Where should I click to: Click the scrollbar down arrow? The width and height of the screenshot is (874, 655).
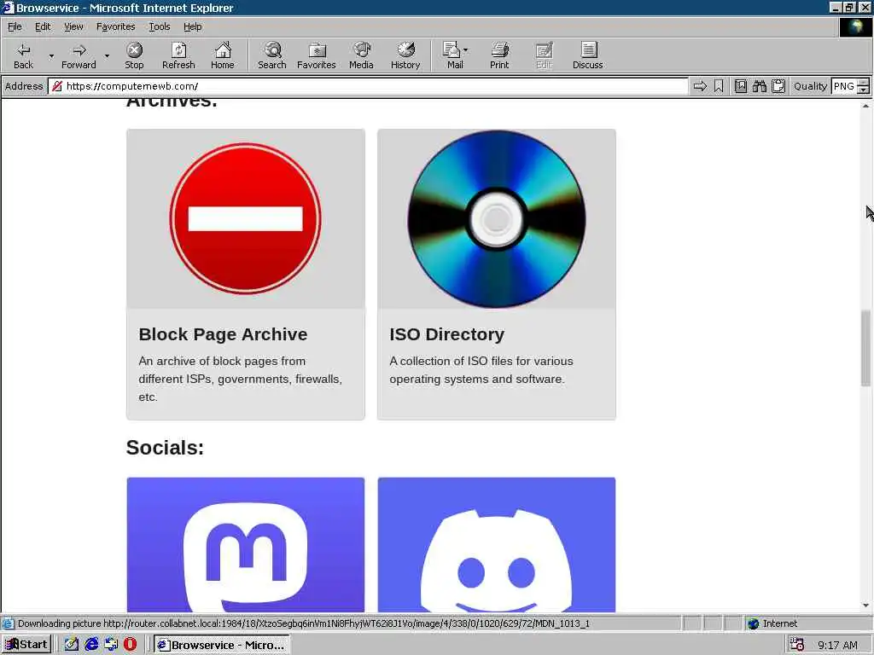(x=865, y=605)
